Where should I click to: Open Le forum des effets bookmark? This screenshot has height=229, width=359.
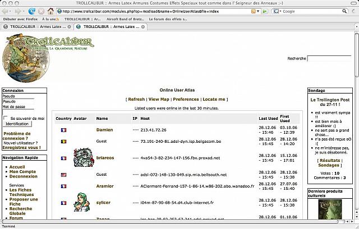[168, 19]
